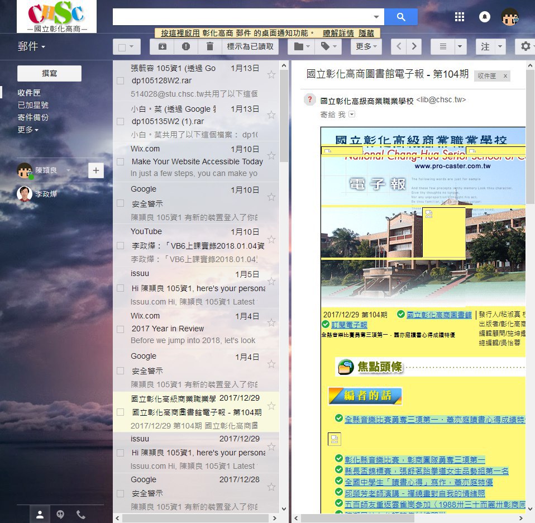
Task: Open Hangouts conversations tab
Action: pyautogui.click(x=60, y=515)
